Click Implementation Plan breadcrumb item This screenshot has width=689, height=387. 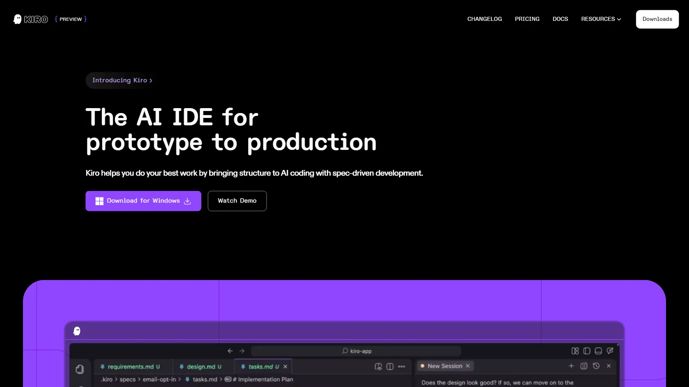coord(259,380)
